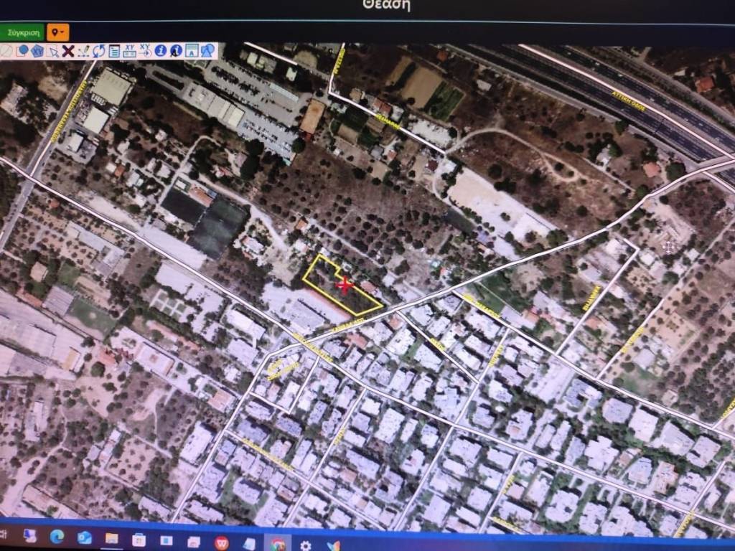Open Outlook from the taskbar
735x551 pixels.
[x=85, y=538]
